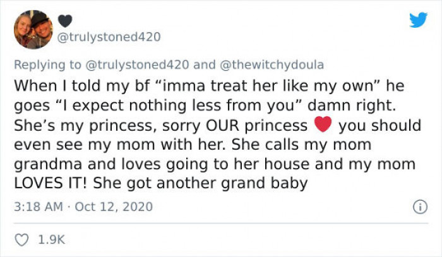Click the Twitter bird logo
This screenshot has height=257, width=442.
point(418,20)
